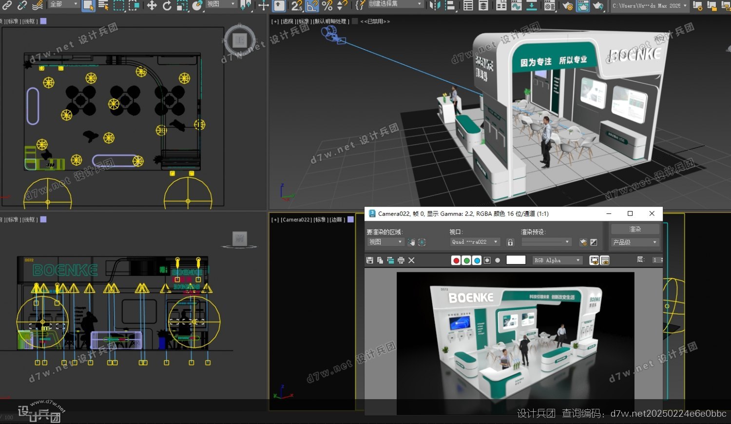731x424 pixels.
Task: Expand the 产品级 render mode dropdown
Action: [635, 242]
